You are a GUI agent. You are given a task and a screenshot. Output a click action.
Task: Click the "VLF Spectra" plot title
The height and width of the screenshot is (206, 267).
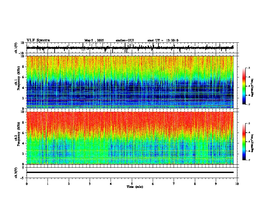tap(38, 40)
